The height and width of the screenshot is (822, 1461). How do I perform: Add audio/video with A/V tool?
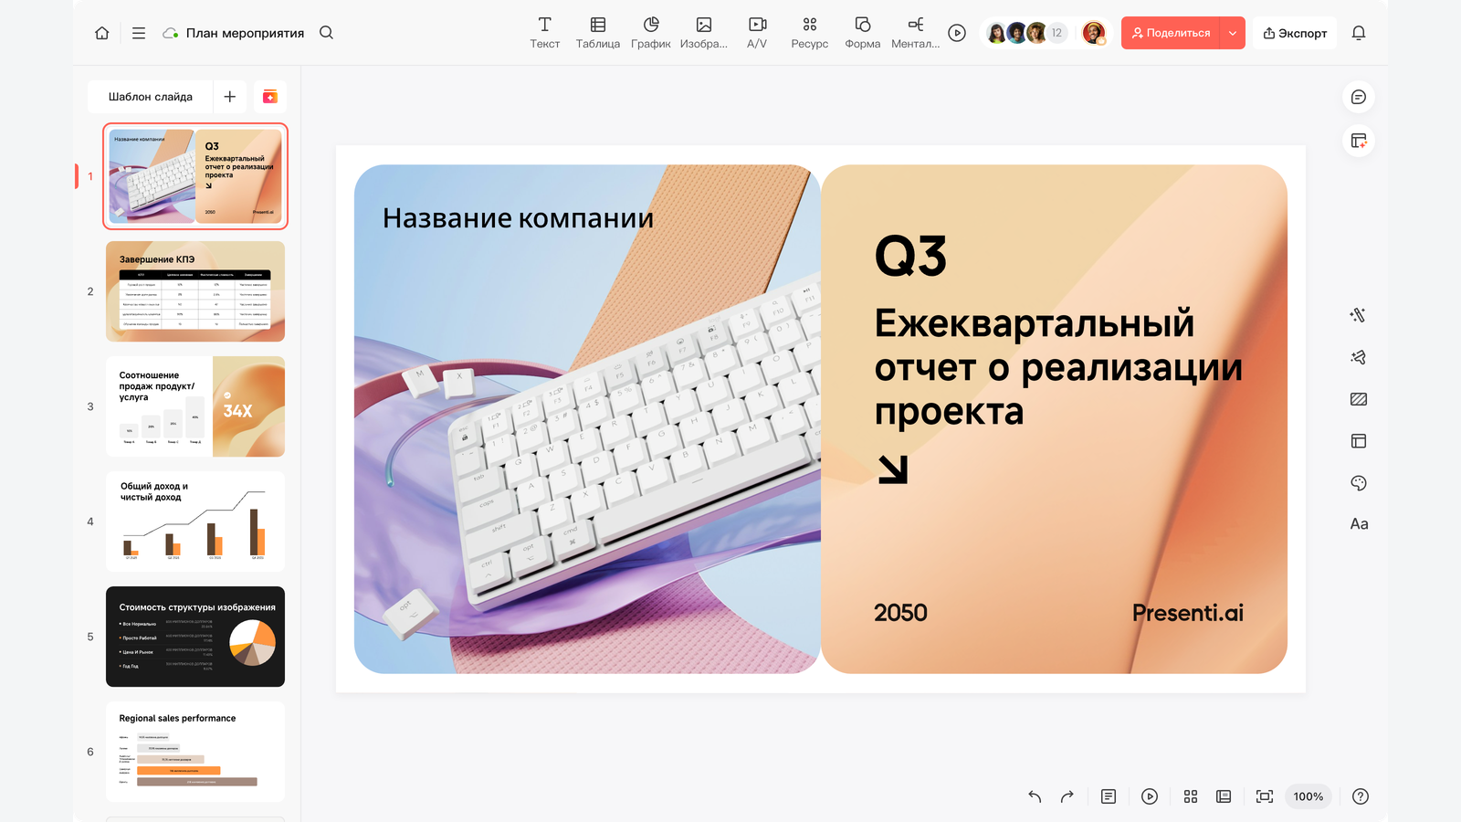coord(757,33)
